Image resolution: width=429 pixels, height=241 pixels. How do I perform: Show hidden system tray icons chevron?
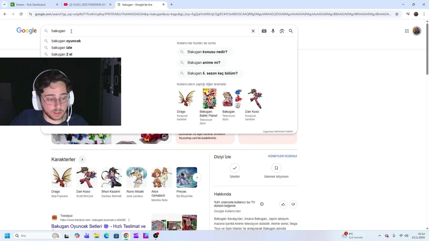click(x=379, y=236)
